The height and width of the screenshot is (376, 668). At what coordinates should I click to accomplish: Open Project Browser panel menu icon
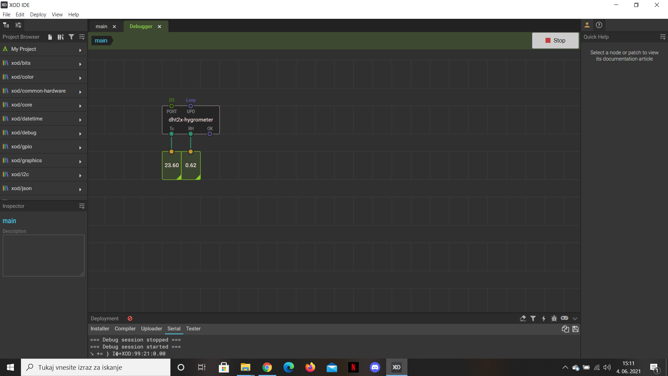click(x=82, y=37)
